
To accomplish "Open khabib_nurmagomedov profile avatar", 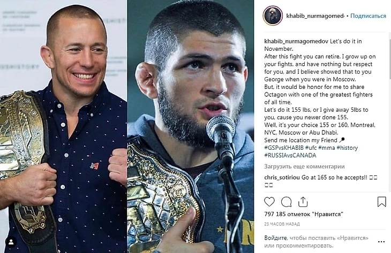I will (x=273, y=16).
